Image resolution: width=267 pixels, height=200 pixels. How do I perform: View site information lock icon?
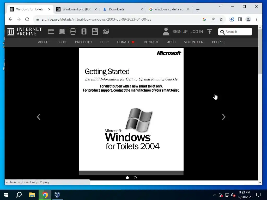[x=38, y=19]
